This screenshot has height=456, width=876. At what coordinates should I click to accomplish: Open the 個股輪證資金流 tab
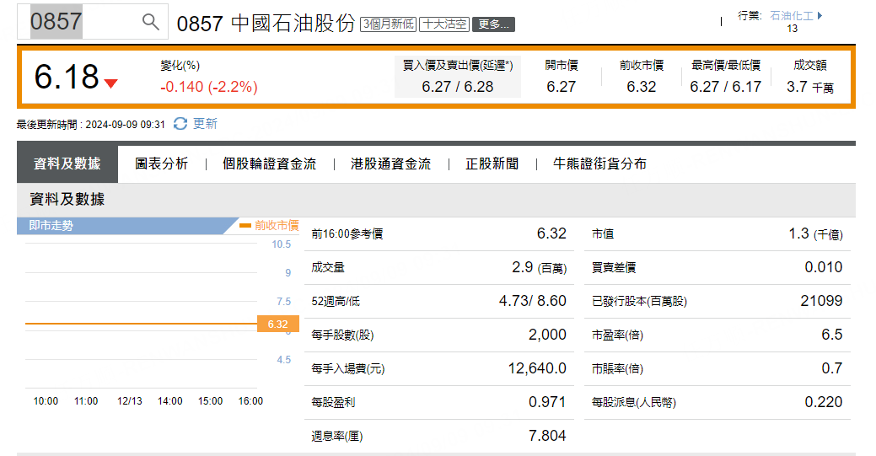coord(269,164)
